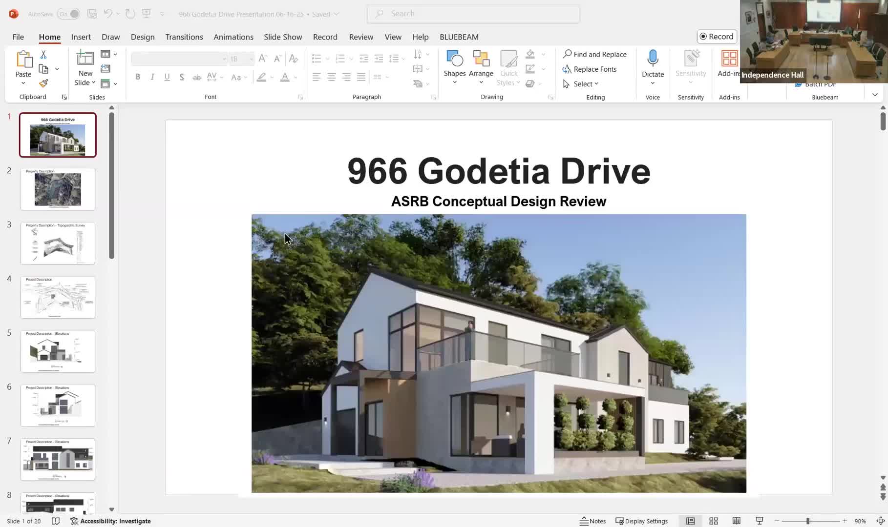Select slide 5 elevations thumbnail
The width and height of the screenshot is (888, 527).
[58, 351]
